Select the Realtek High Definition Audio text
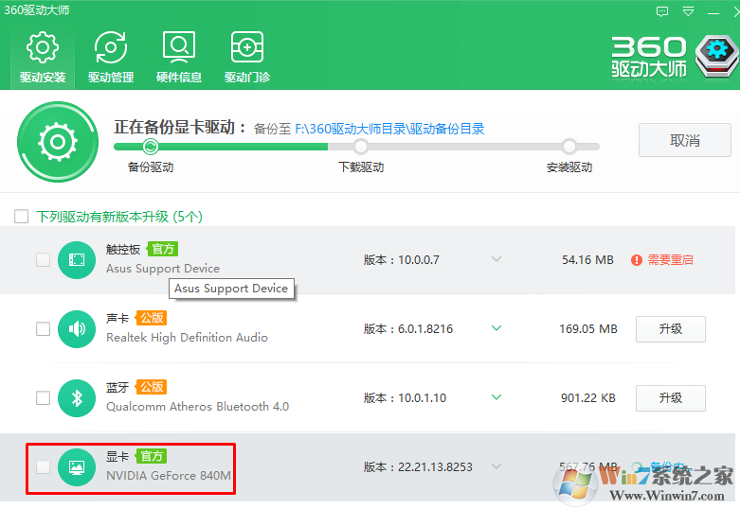The width and height of the screenshot is (740, 509). click(x=187, y=338)
